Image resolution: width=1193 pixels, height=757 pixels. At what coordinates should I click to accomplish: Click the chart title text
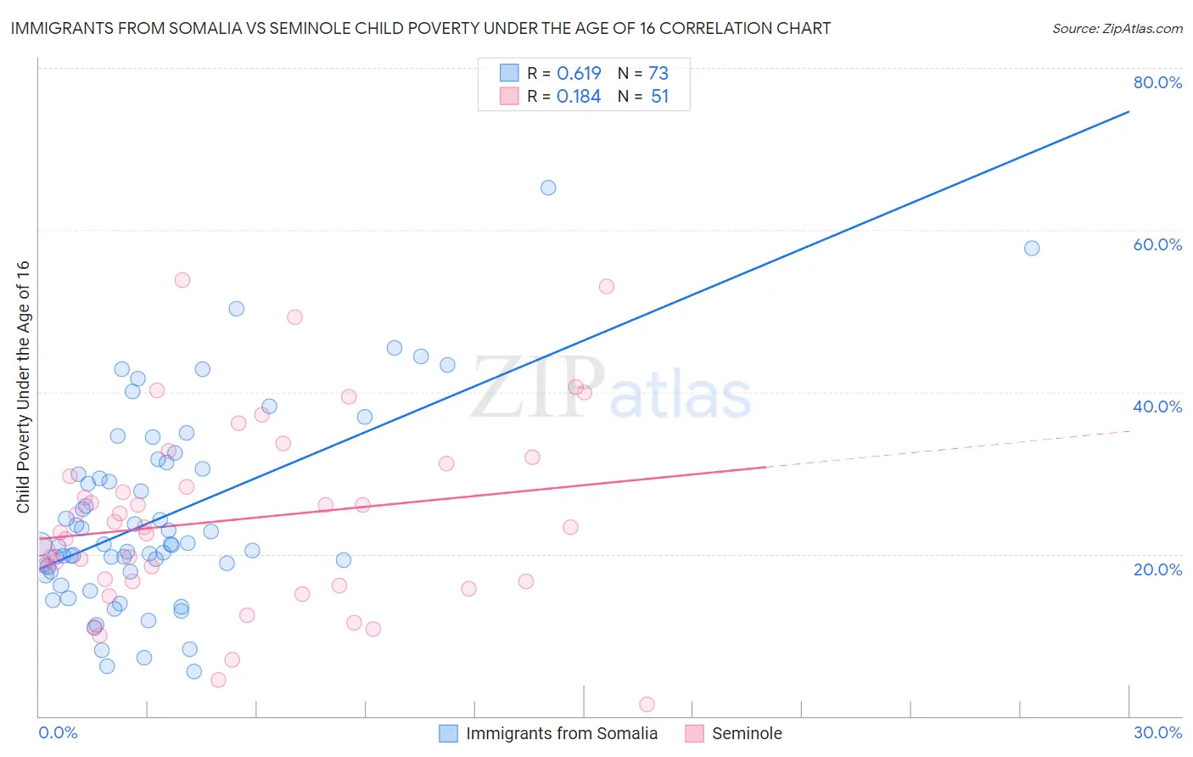(421, 28)
